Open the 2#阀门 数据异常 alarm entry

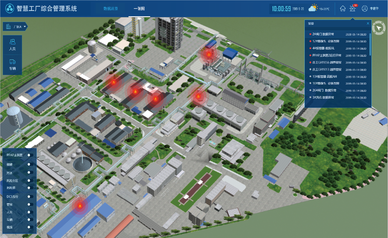tap(323, 34)
